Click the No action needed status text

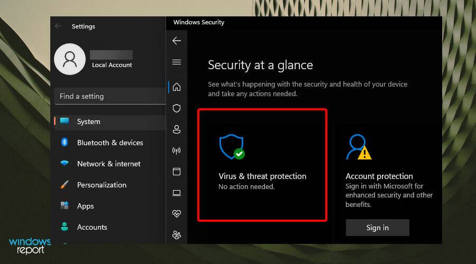(x=246, y=187)
